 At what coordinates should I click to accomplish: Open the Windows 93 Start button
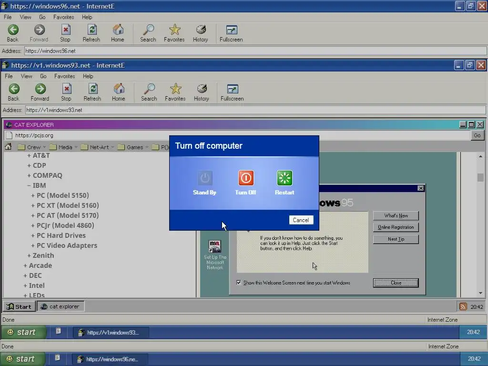click(19, 306)
